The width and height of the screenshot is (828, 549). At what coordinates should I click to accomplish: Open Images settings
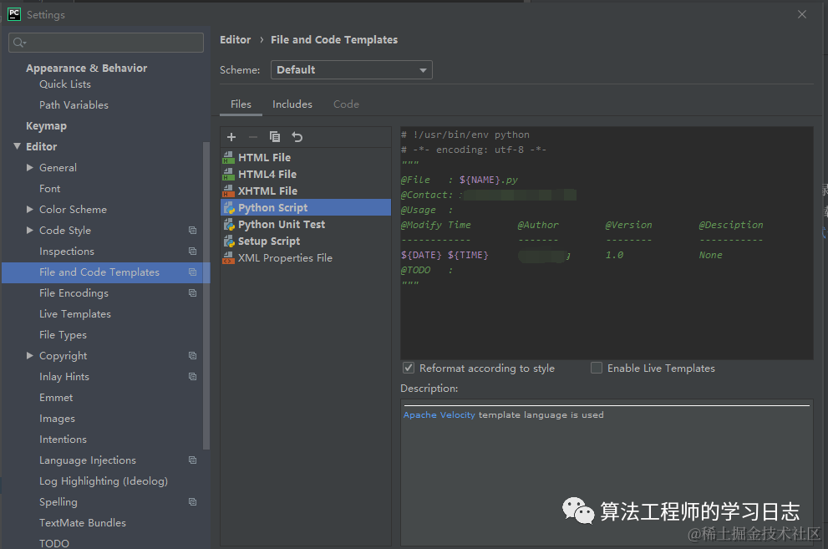click(x=57, y=419)
